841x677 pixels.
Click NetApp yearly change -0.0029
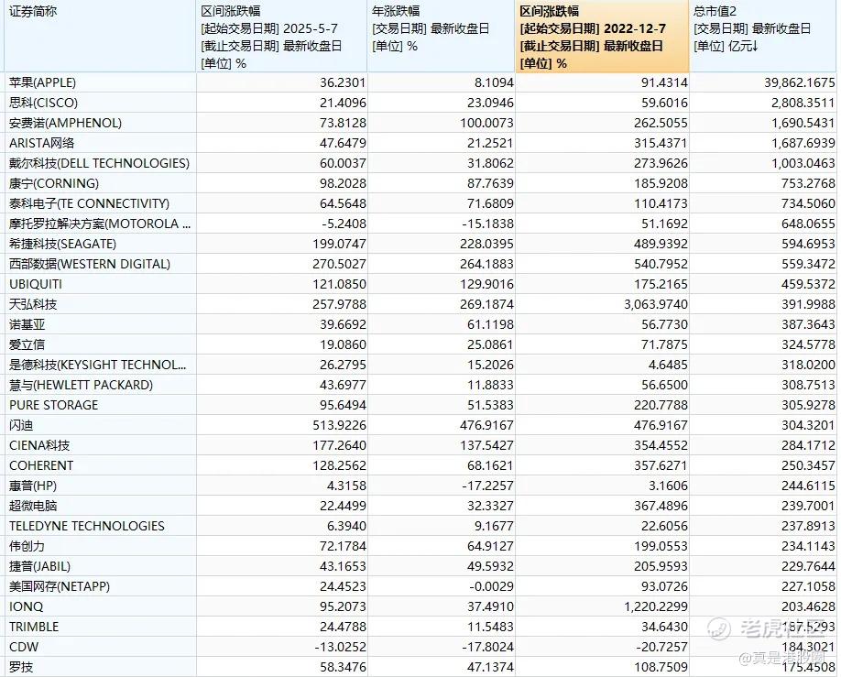coord(490,586)
